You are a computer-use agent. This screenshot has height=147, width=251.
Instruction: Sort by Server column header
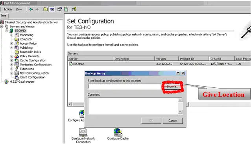(x=90, y=59)
